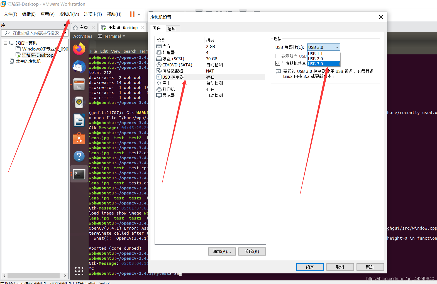The width and height of the screenshot is (437, 284).
Task: Select the CD/DVD (SATA) disc icon
Action: click(x=159, y=65)
